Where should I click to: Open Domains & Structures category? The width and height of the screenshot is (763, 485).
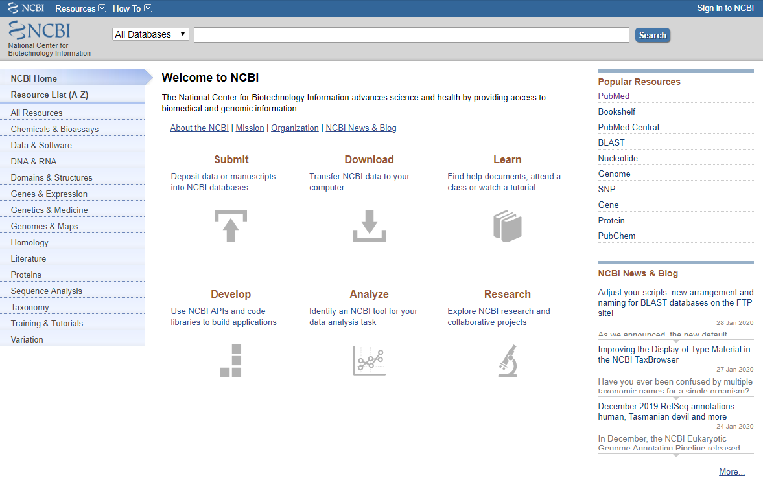point(73,177)
